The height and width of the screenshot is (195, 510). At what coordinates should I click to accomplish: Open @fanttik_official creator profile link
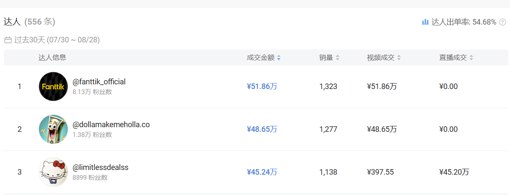[x=99, y=82]
